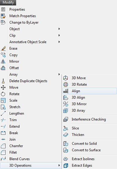Select Change to ByLayer entry
This screenshot has height=169, width=117.
(31, 22)
